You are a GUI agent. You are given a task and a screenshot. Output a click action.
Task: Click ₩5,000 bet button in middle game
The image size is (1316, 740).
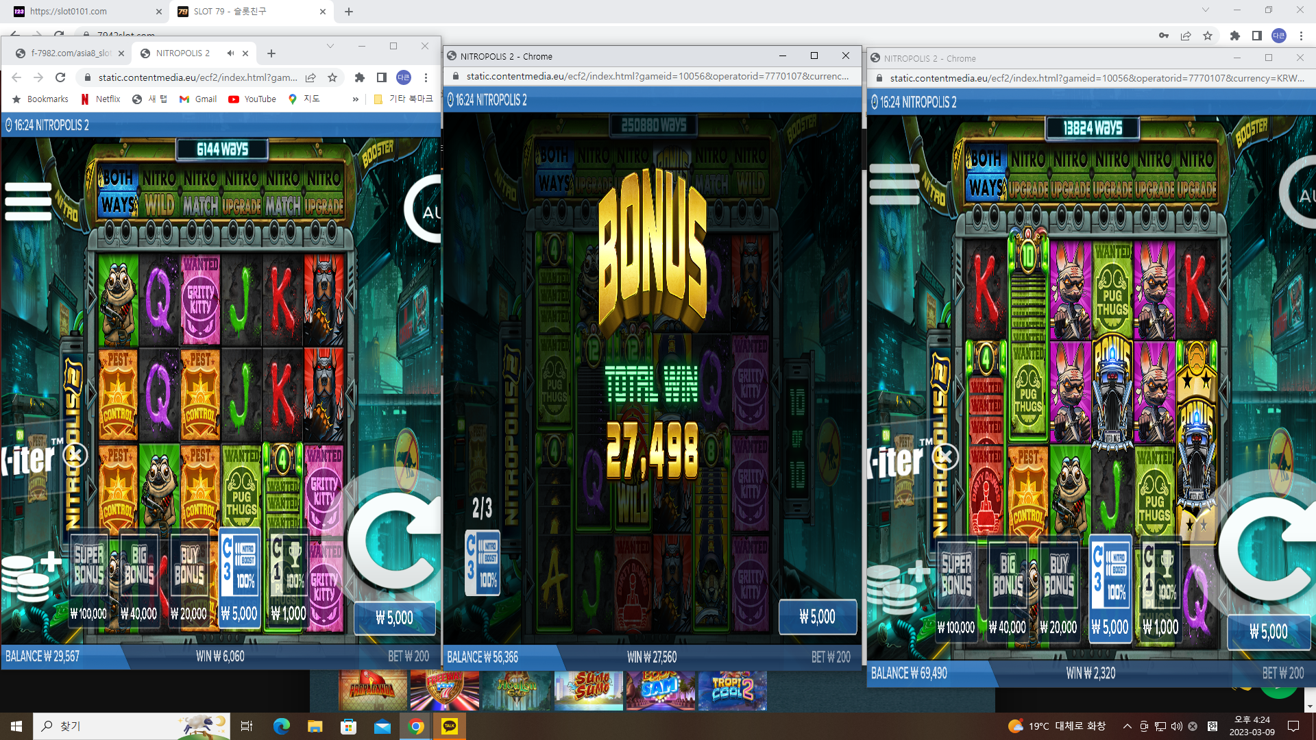click(x=818, y=617)
